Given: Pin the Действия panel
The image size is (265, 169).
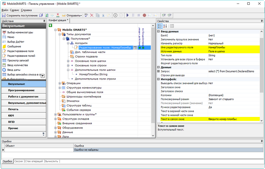Looking at the screenshot, I should pos(44,21).
